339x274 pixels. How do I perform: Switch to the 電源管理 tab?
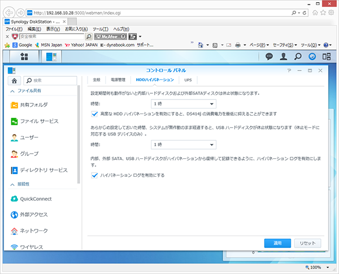[118, 80]
